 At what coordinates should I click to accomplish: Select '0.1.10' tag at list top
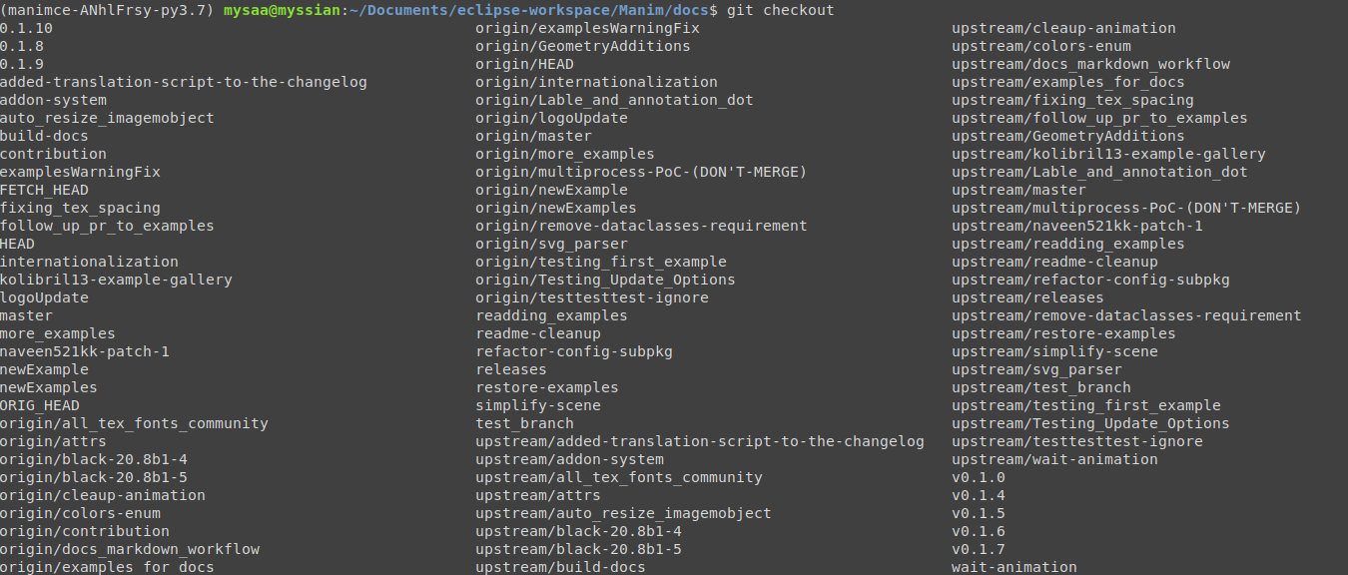26,28
